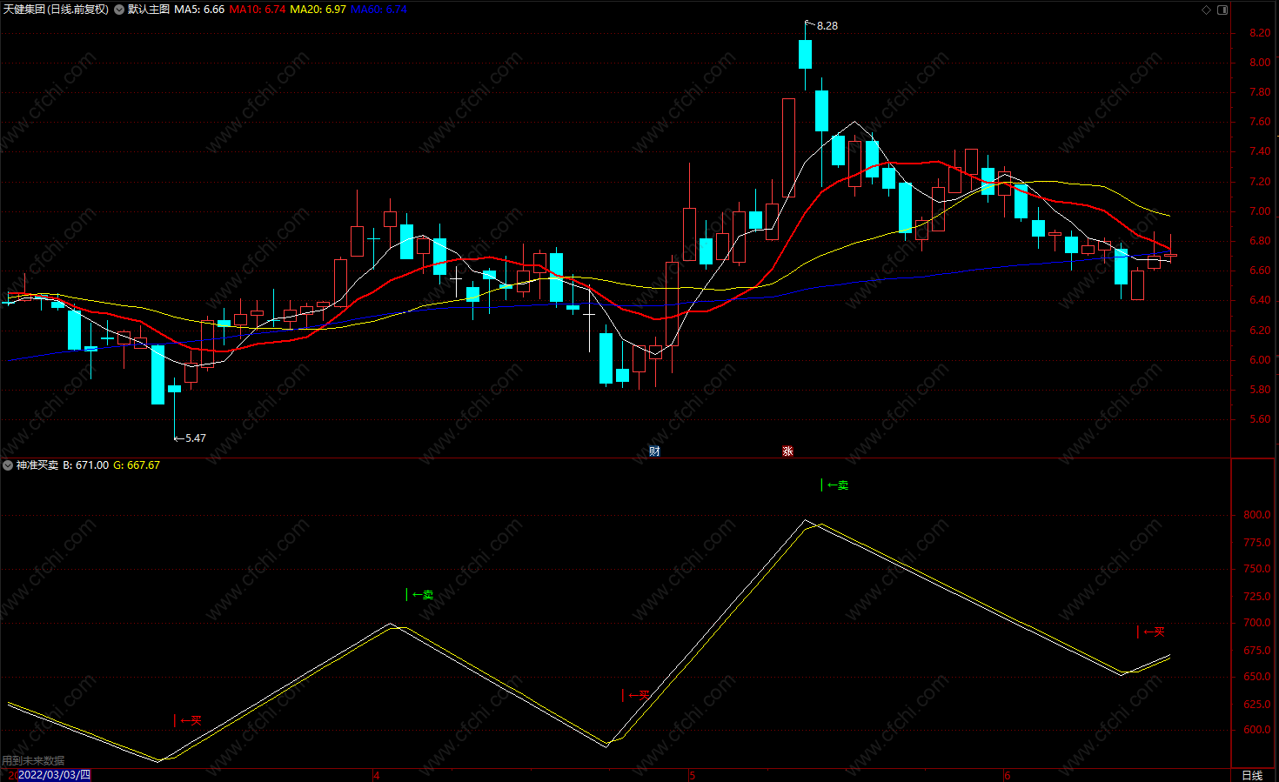The image size is (1279, 782).
Task: Click the G: 667.67 indicator value
Action: click(137, 465)
